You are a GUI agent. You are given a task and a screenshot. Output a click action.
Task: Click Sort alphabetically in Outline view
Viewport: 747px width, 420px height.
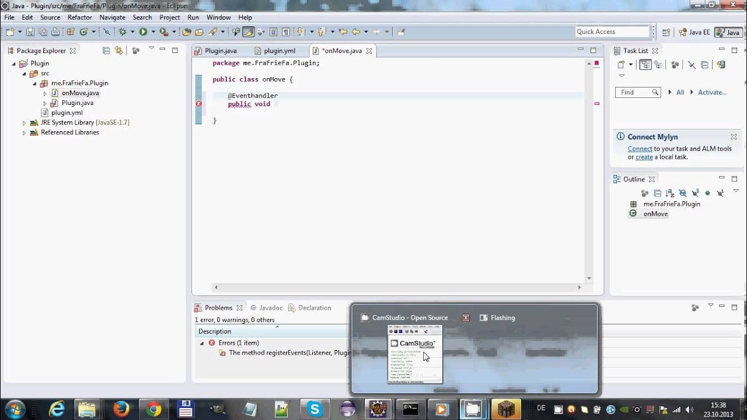(669, 193)
